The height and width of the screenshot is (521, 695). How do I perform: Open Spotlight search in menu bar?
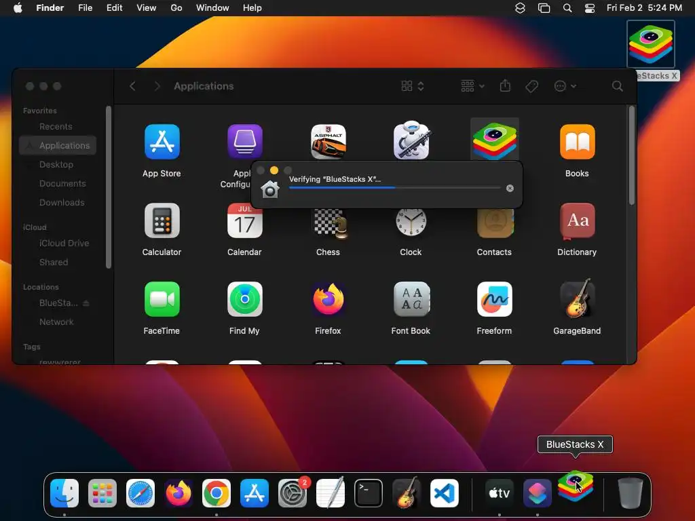tap(567, 8)
